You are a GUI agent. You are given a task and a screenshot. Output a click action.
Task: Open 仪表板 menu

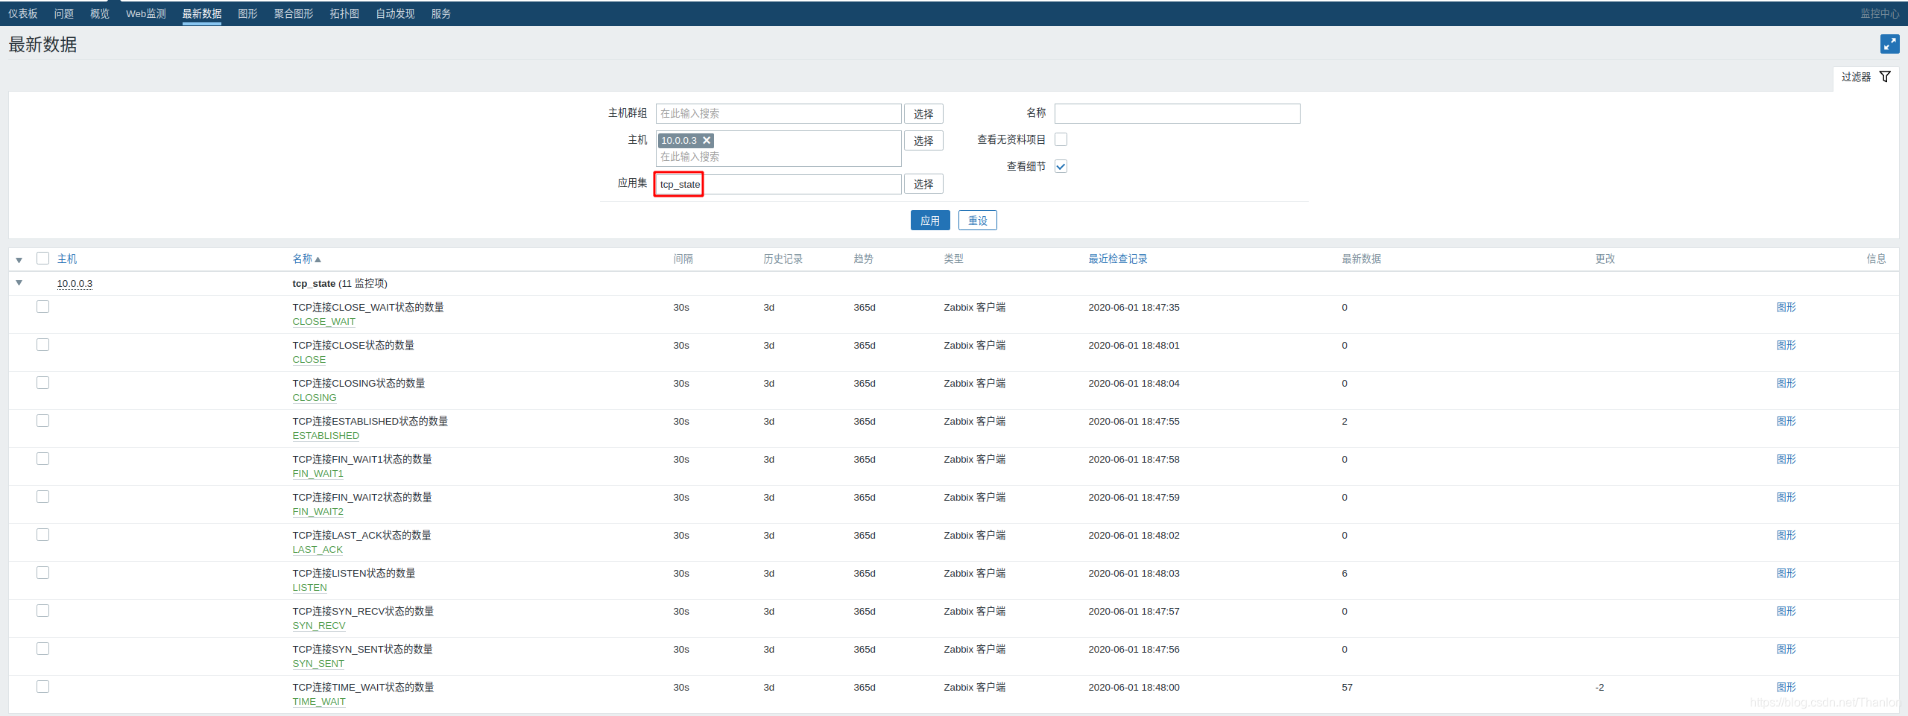(x=23, y=14)
